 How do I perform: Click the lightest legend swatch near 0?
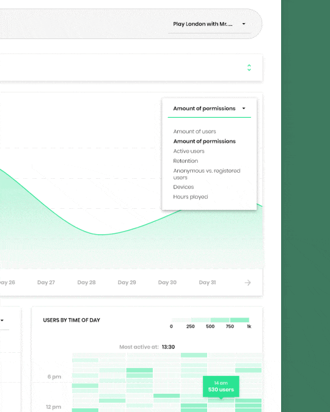(181, 320)
